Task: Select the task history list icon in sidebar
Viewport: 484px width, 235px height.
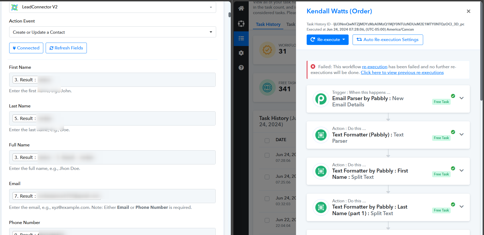Action: 241,38
